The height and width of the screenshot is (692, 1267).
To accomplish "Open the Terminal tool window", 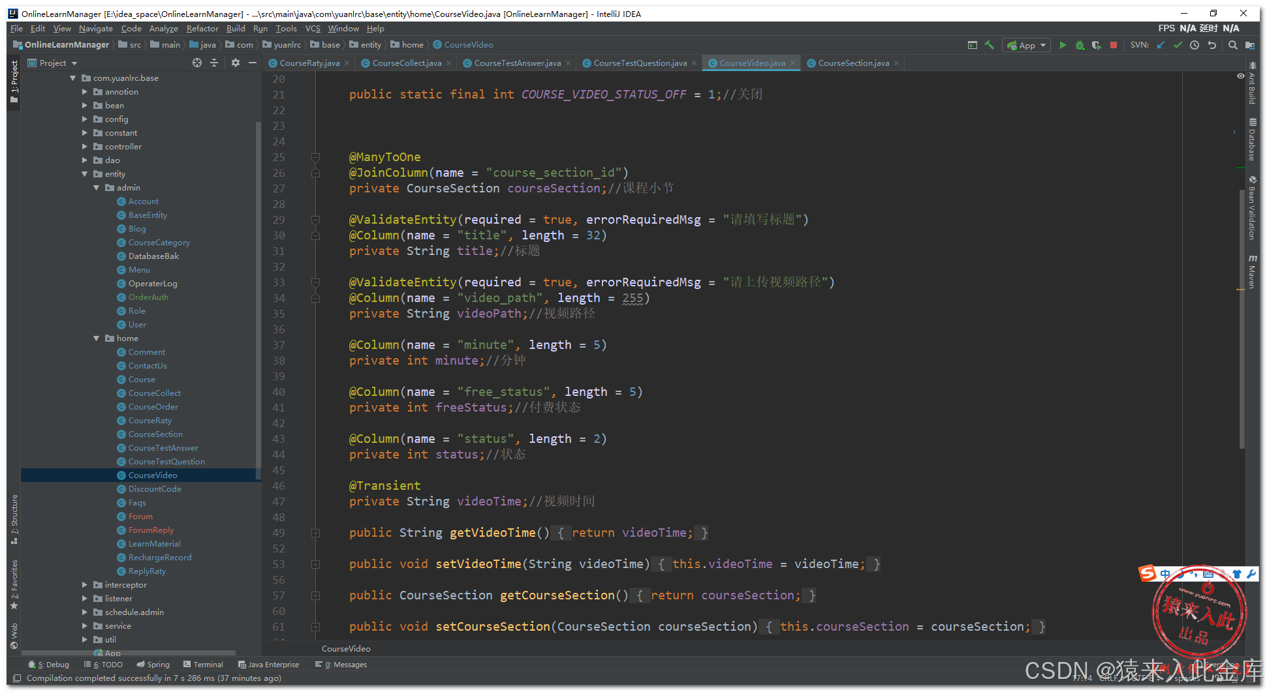I will click(x=204, y=665).
